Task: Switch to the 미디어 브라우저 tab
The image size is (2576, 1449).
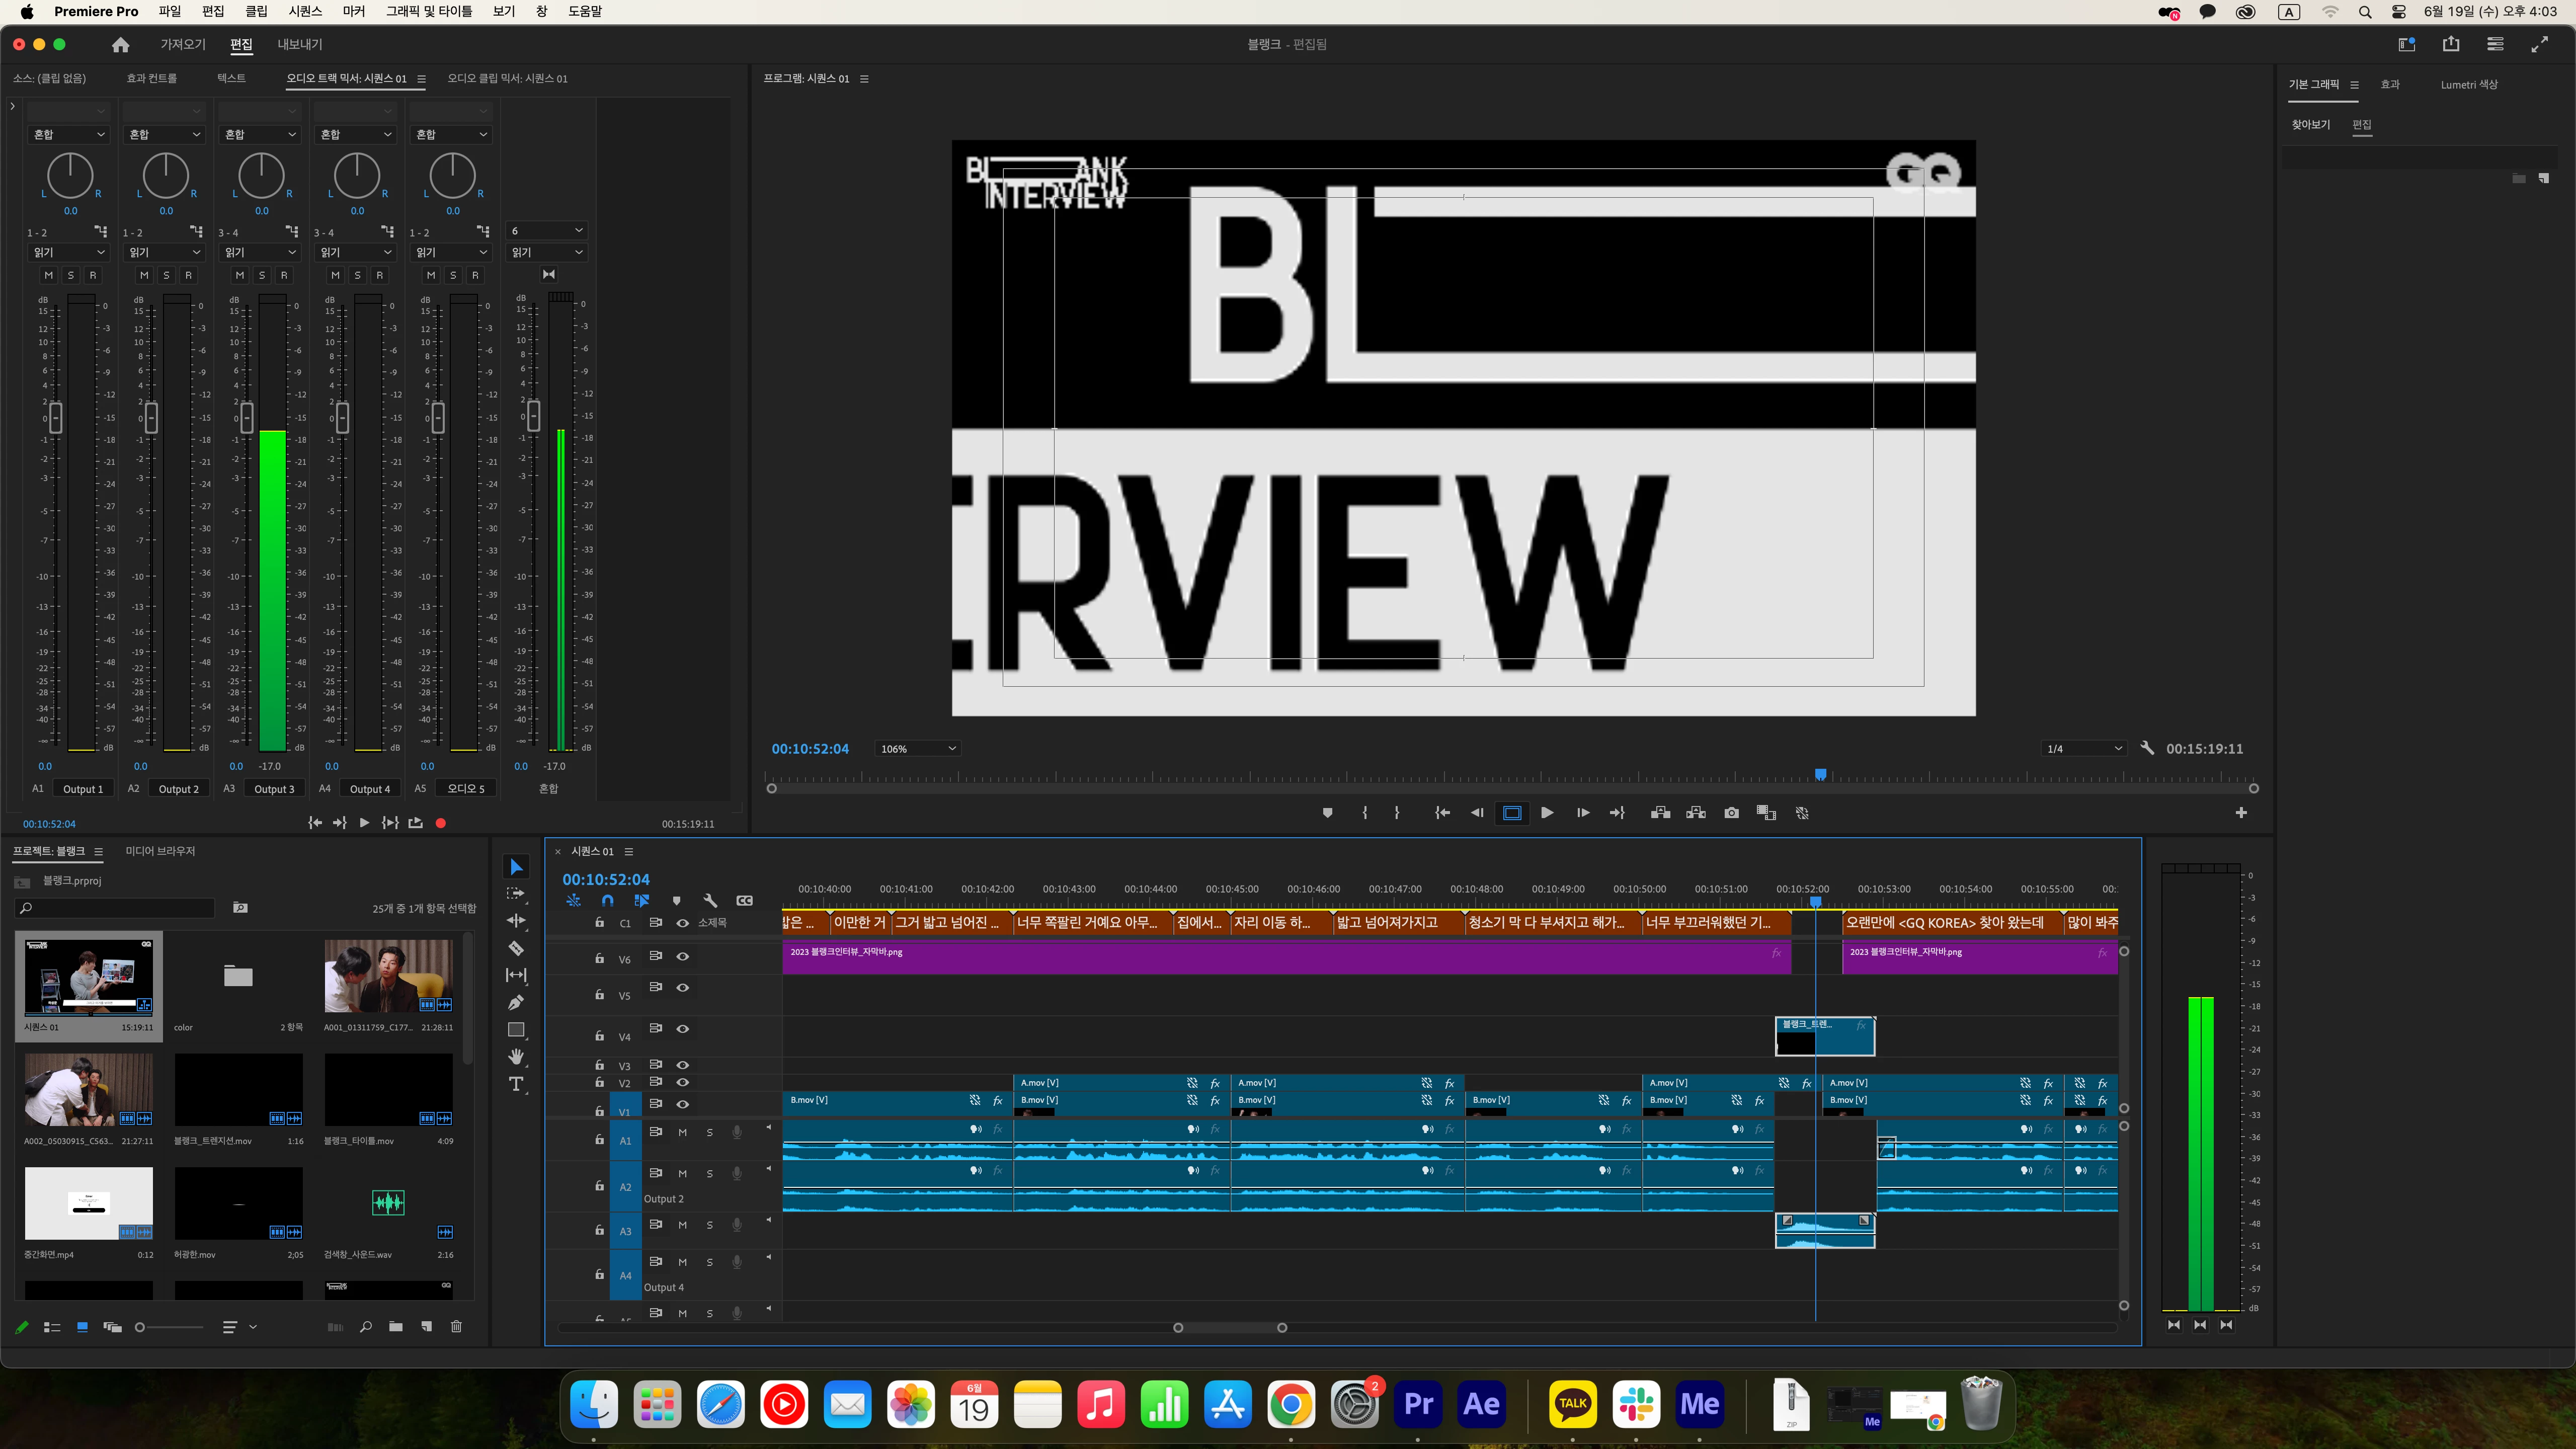Action: (160, 851)
